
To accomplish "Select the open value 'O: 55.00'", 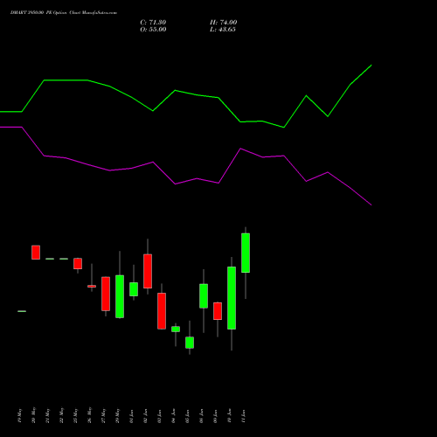I will point(153,30).
